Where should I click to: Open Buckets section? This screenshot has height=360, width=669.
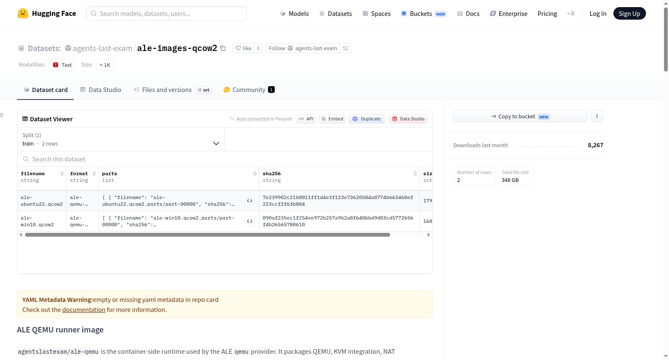pyautogui.click(x=424, y=13)
